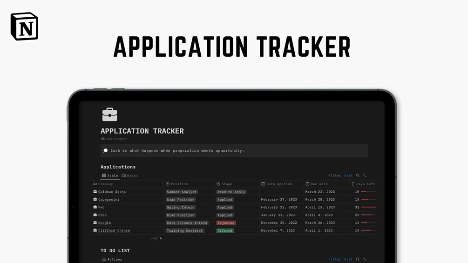Click the APPLICATION TRACKER page title

point(142,131)
